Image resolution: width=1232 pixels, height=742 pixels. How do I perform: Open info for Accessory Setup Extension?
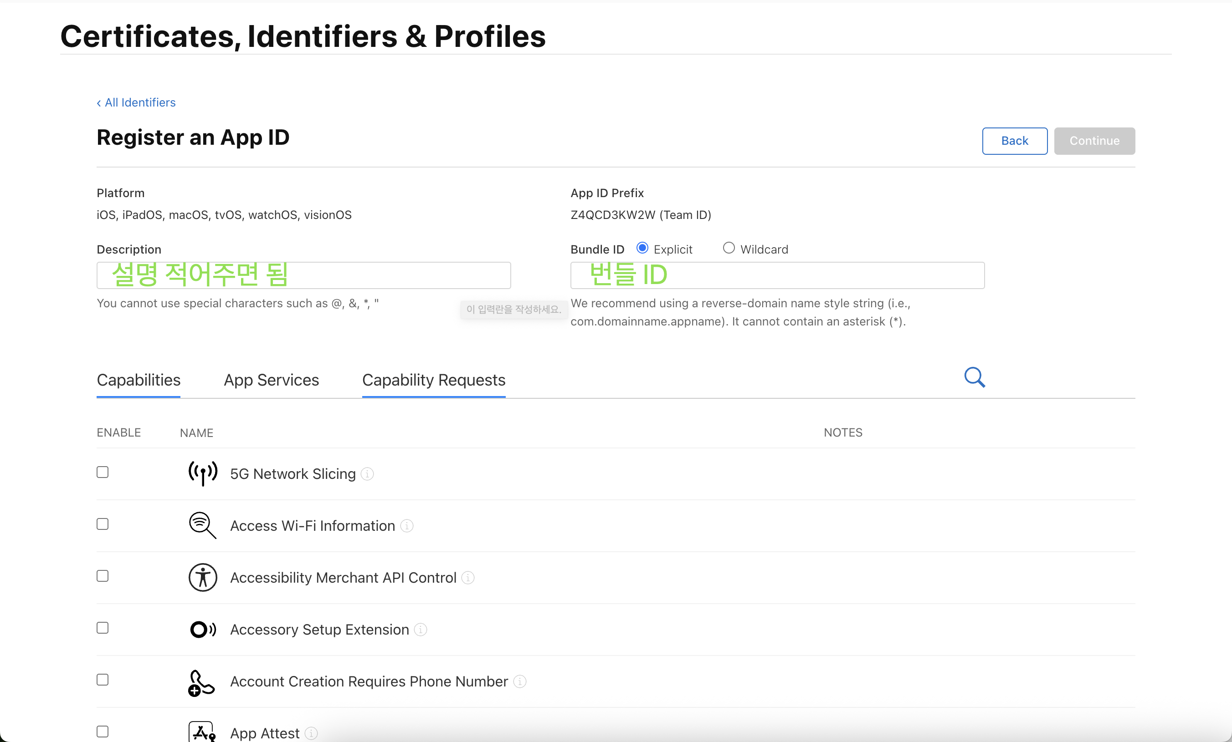point(421,630)
